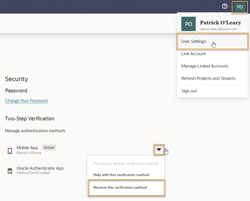This screenshot has width=250, height=201.
Task: Click the disabled default verification method item
Action: (126, 163)
